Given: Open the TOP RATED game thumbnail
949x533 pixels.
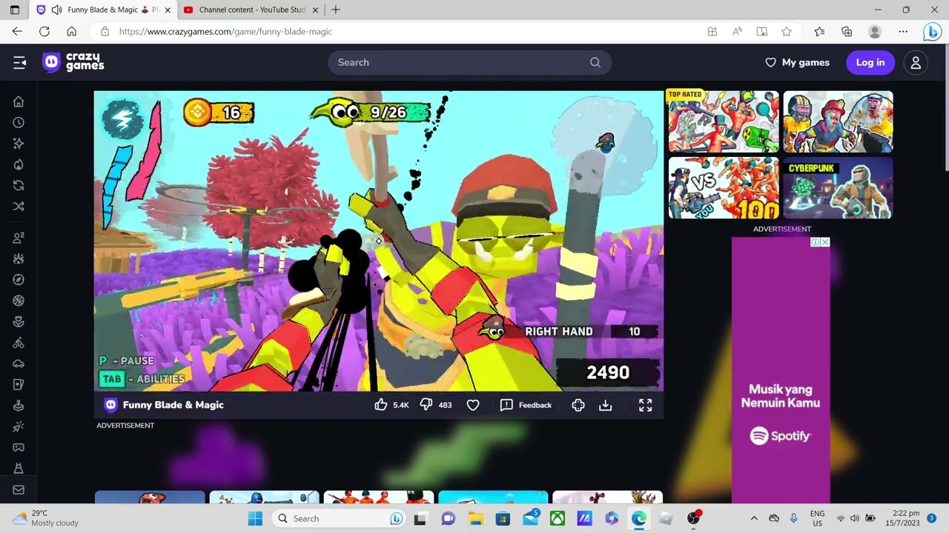Looking at the screenshot, I should [724, 121].
